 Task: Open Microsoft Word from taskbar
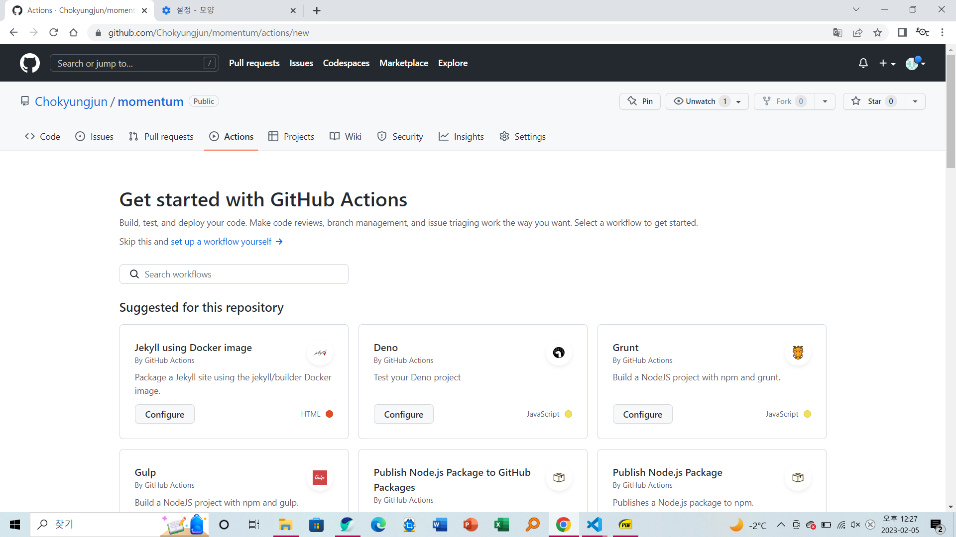(x=440, y=525)
